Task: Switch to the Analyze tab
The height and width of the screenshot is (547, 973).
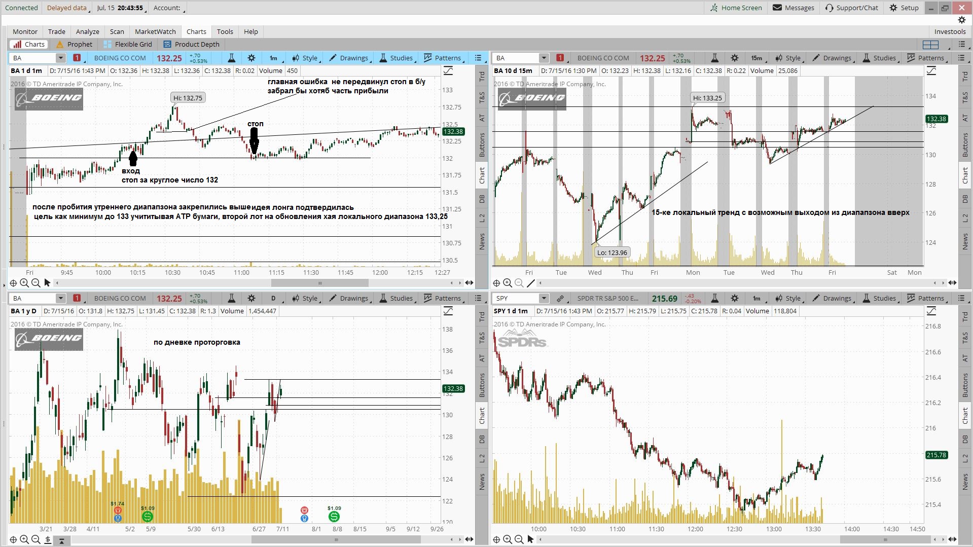Action: point(88,31)
